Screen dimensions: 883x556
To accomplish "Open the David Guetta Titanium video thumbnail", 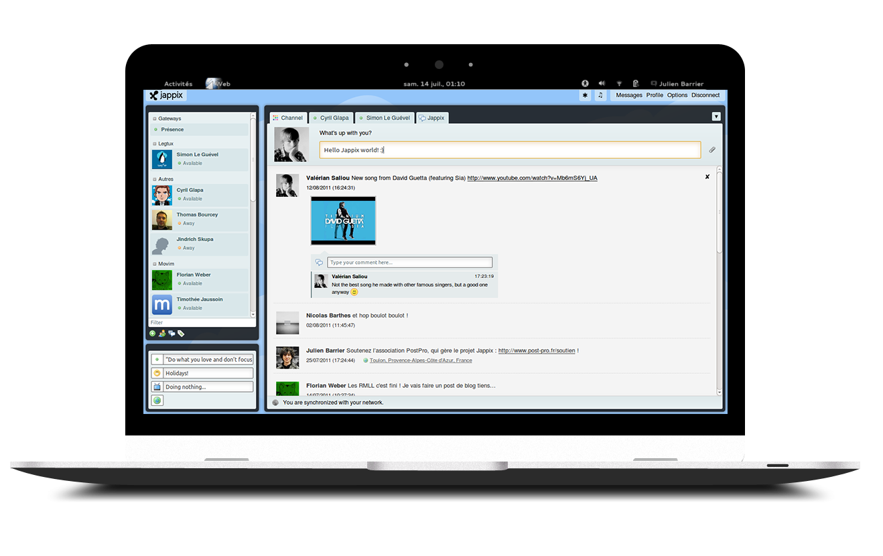I will (343, 220).
